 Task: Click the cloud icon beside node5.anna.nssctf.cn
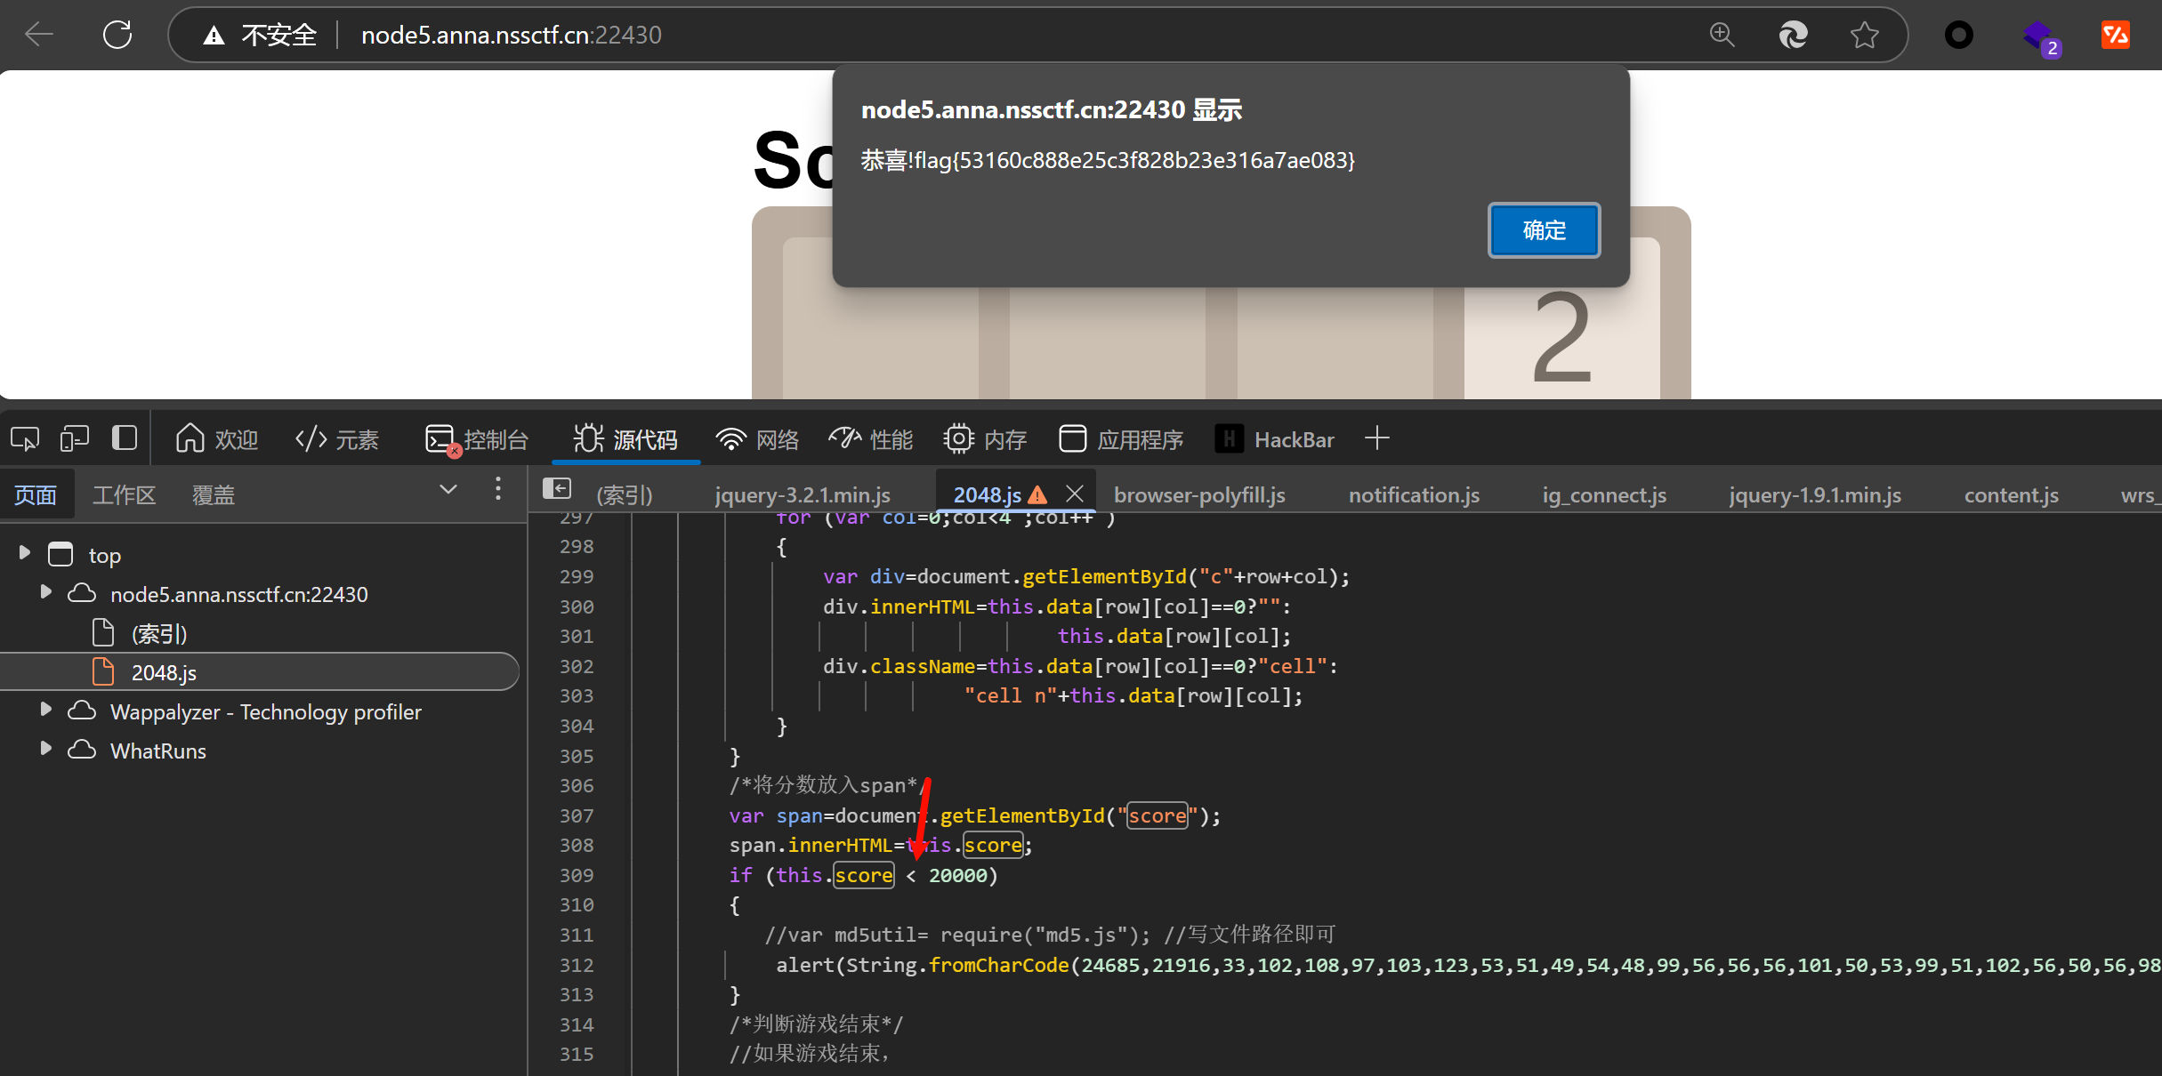[82, 593]
